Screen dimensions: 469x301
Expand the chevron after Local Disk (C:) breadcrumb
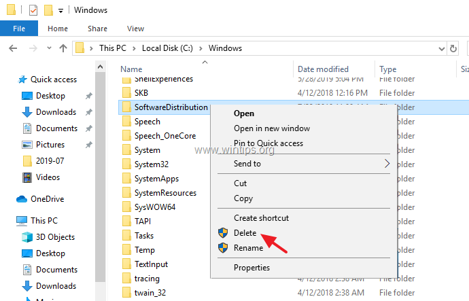click(201, 48)
